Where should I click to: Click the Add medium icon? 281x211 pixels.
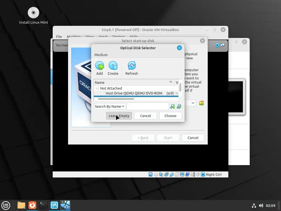point(100,65)
